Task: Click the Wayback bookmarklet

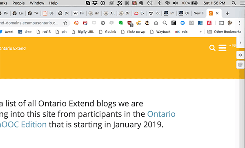Action: pos(160,32)
